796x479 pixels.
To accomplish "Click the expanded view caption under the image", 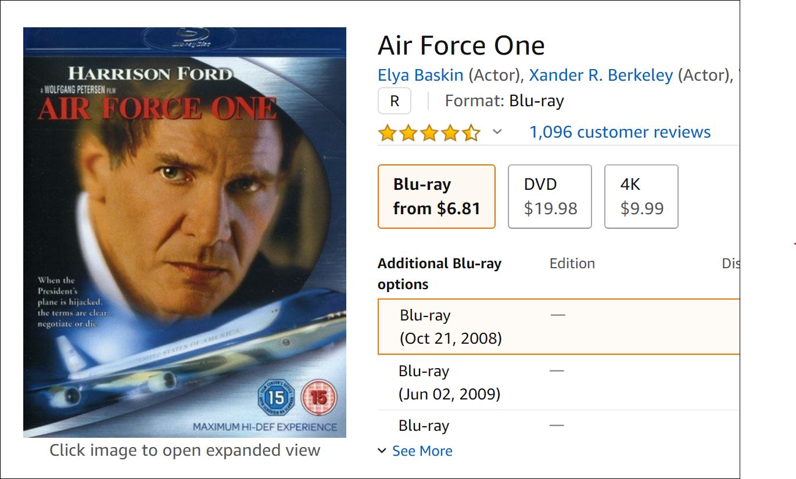I will (184, 450).
